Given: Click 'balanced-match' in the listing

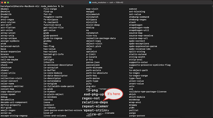Looking at the screenshot, I should click(x=10, y=46).
